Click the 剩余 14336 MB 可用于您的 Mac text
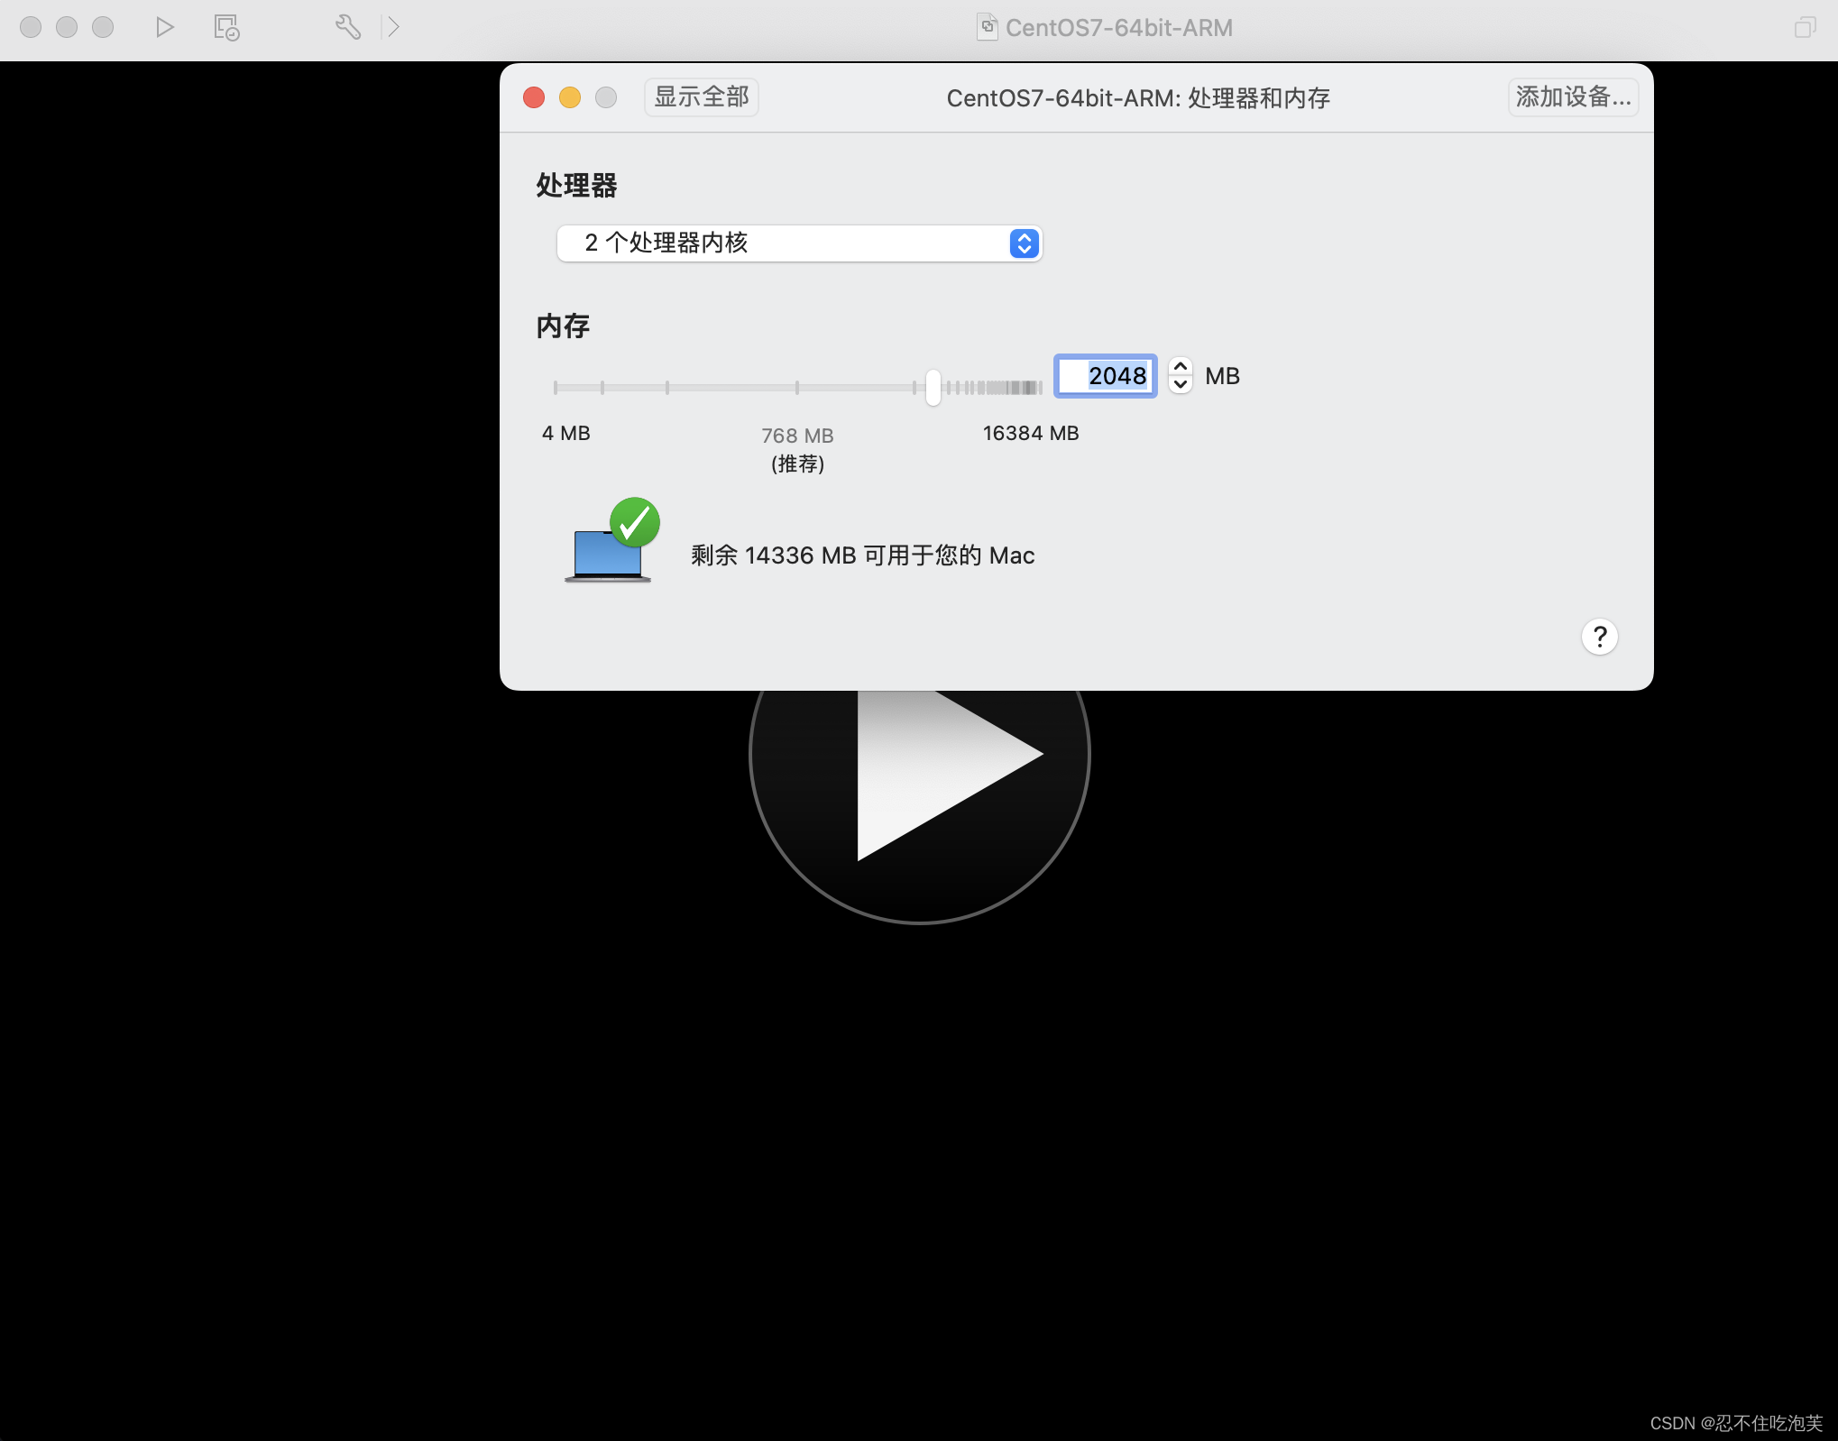This screenshot has height=1441, width=1838. [863, 555]
